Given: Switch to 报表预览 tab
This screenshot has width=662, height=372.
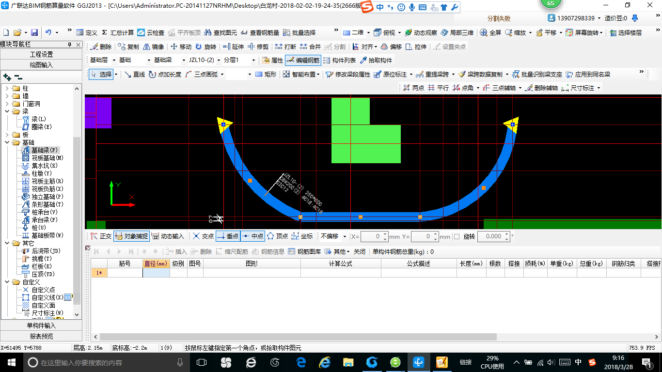Looking at the screenshot, I should (x=41, y=336).
